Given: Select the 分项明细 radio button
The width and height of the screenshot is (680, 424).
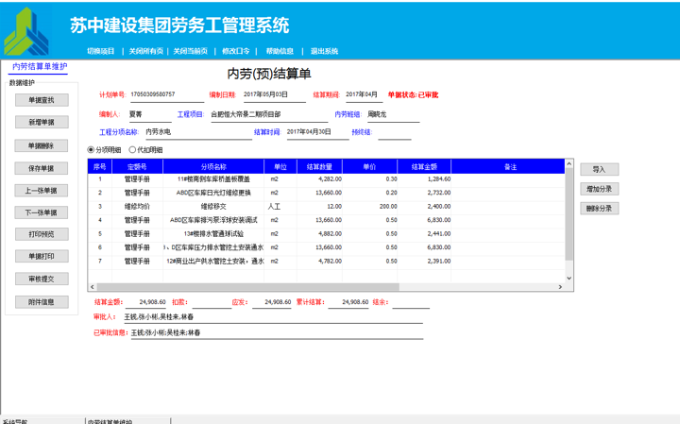Looking at the screenshot, I should point(91,149).
